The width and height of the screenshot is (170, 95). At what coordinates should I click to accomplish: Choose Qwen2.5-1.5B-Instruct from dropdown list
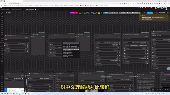(67, 51)
